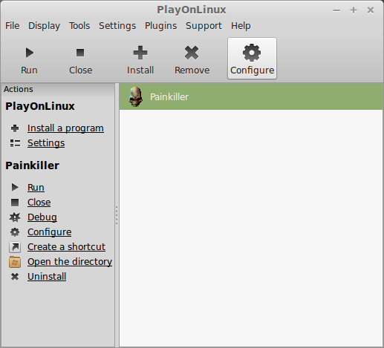Screen dimensions: 384x348
Task: Click the Remove cross icon in the toolbar
Action: [192, 53]
